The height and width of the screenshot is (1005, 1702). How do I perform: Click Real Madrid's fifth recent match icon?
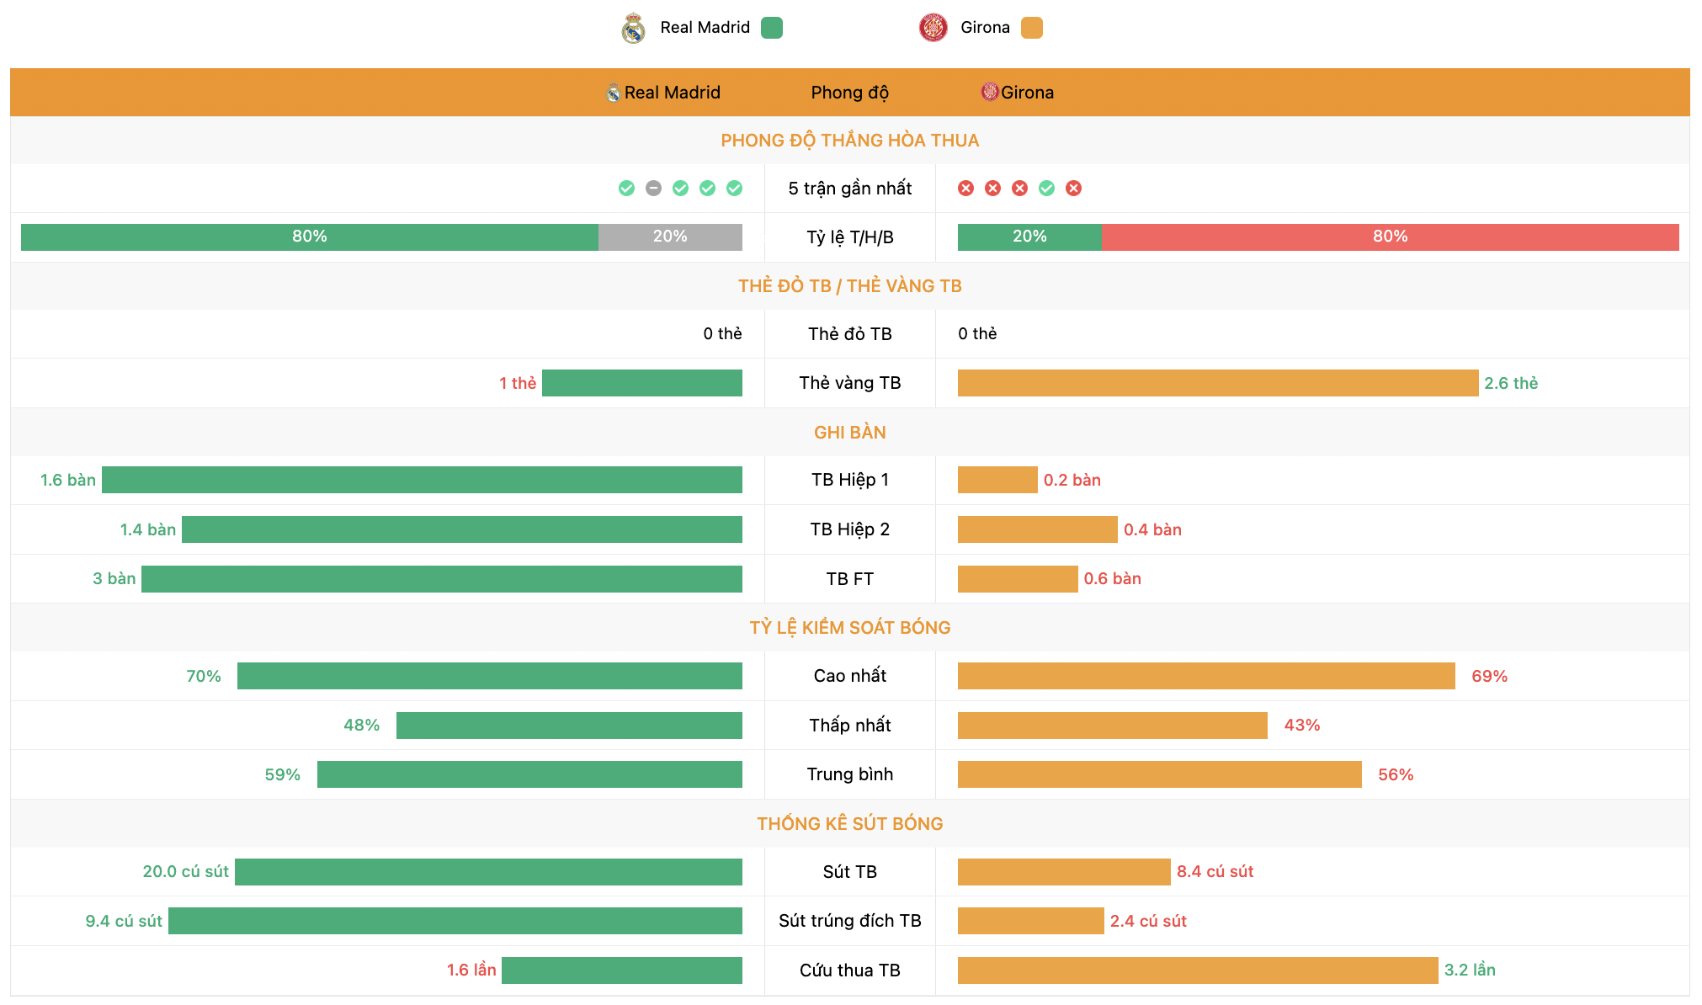734,189
